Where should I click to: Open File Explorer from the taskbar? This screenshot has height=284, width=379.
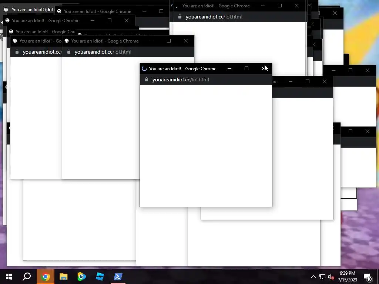[63, 277]
